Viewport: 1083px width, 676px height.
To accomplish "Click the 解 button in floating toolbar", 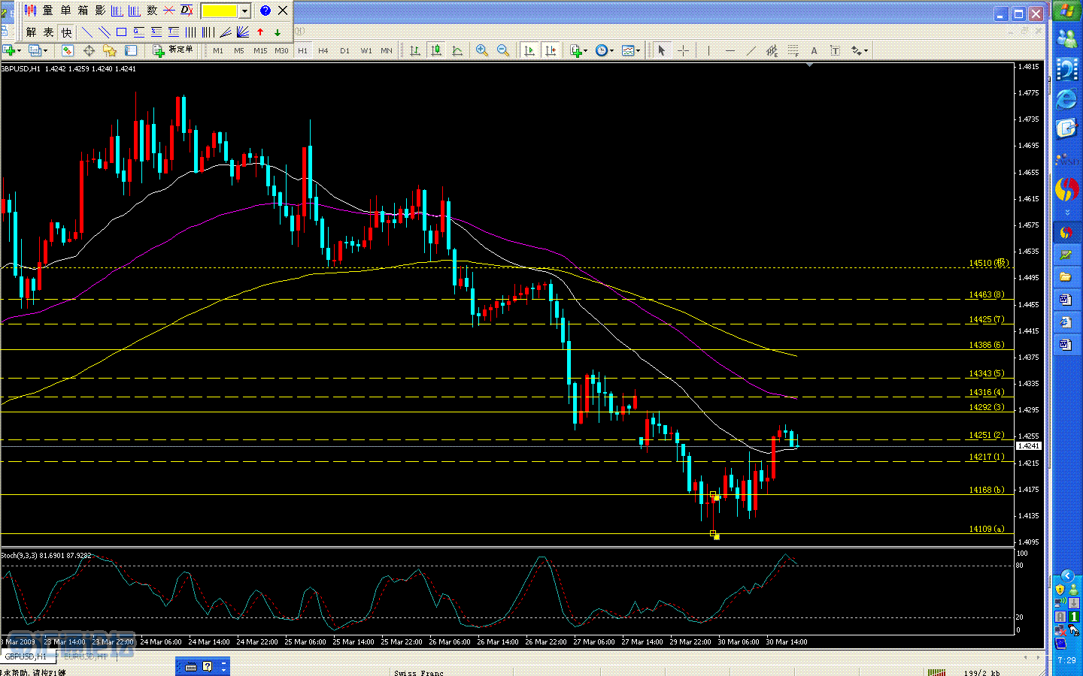I will tap(31, 32).
